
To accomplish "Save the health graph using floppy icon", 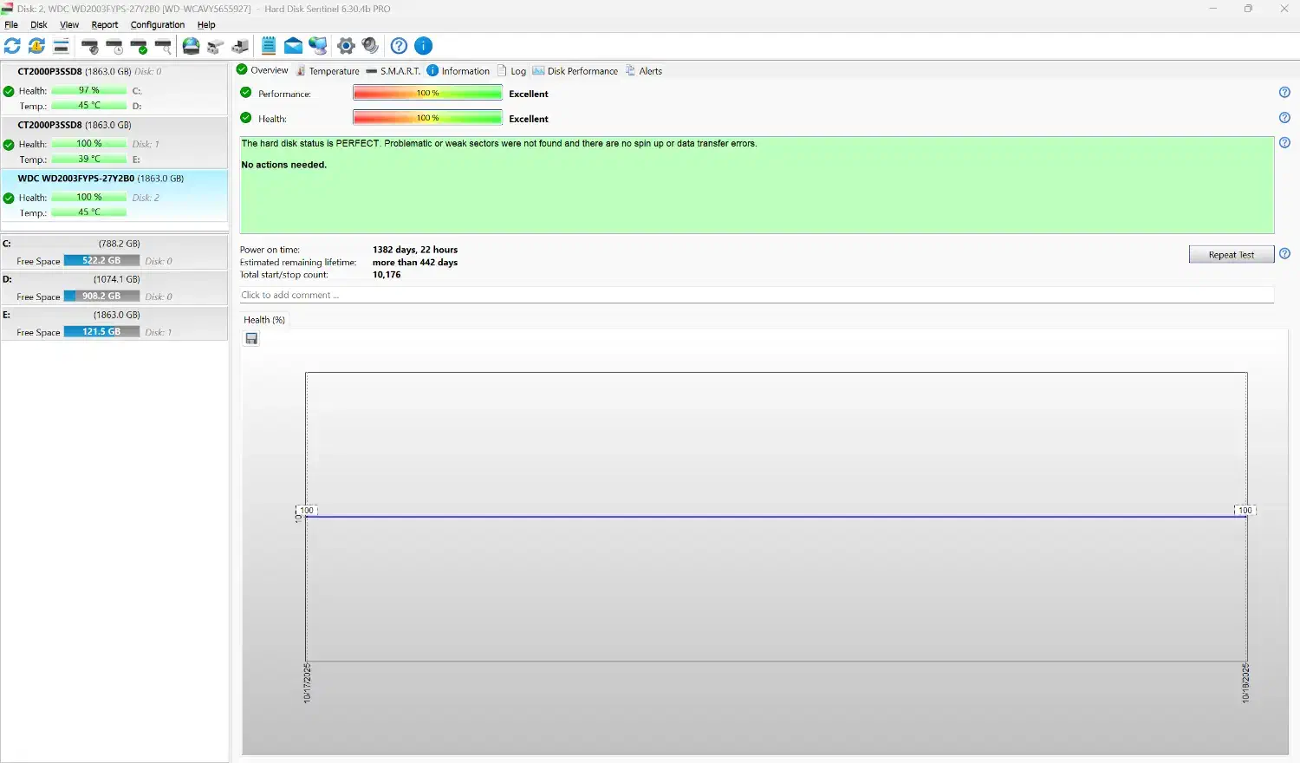I will coord(251,339).
